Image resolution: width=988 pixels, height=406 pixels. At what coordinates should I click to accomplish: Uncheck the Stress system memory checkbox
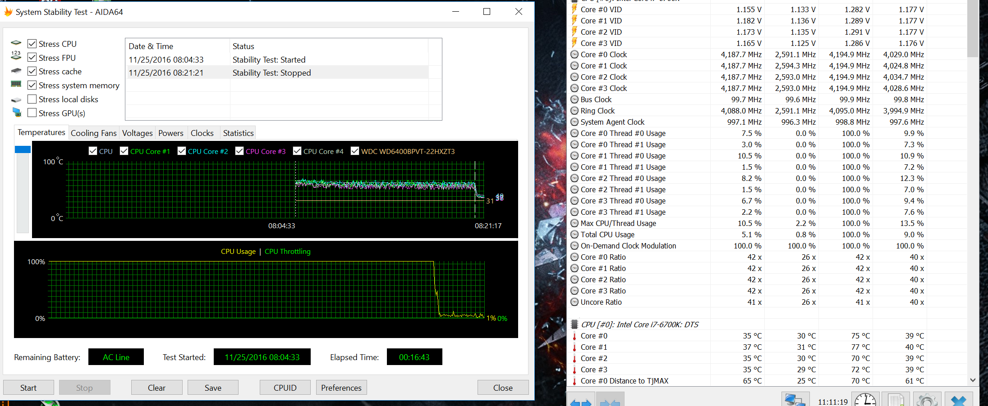tap(32, 85)
